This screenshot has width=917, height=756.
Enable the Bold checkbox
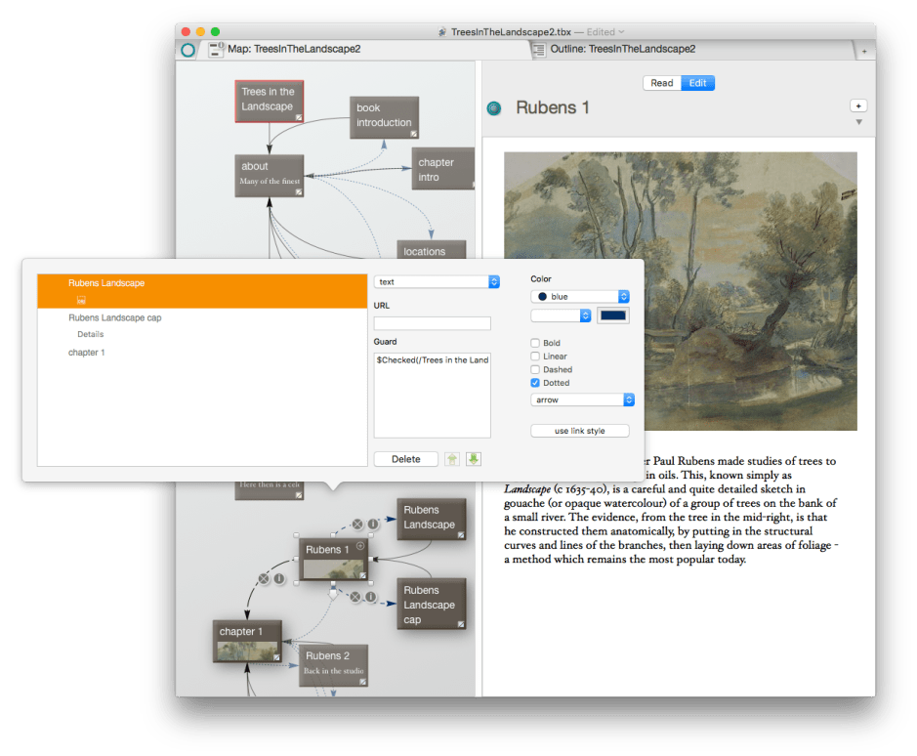pos(535,343)
